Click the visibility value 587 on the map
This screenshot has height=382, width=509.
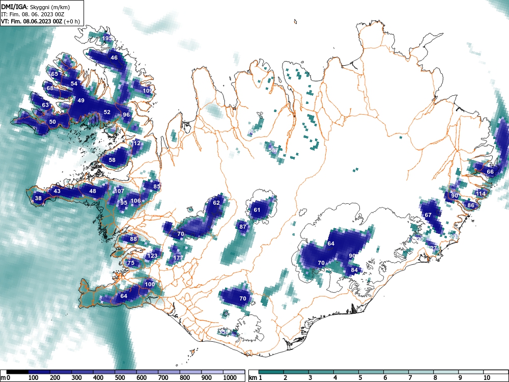tap(273, 150)
